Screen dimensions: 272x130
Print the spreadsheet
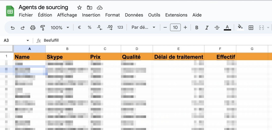(x=33, y=28)
